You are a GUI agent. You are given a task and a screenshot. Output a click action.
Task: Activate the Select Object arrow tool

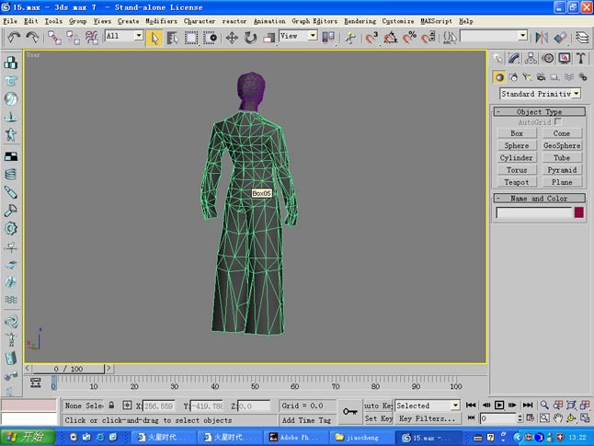click(154, 38)
